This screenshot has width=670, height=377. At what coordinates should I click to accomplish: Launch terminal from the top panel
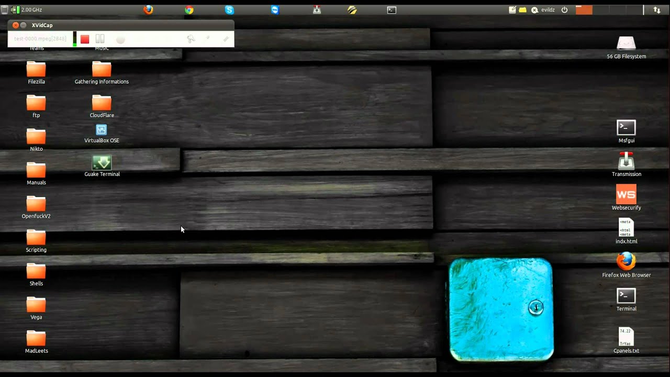392,9
